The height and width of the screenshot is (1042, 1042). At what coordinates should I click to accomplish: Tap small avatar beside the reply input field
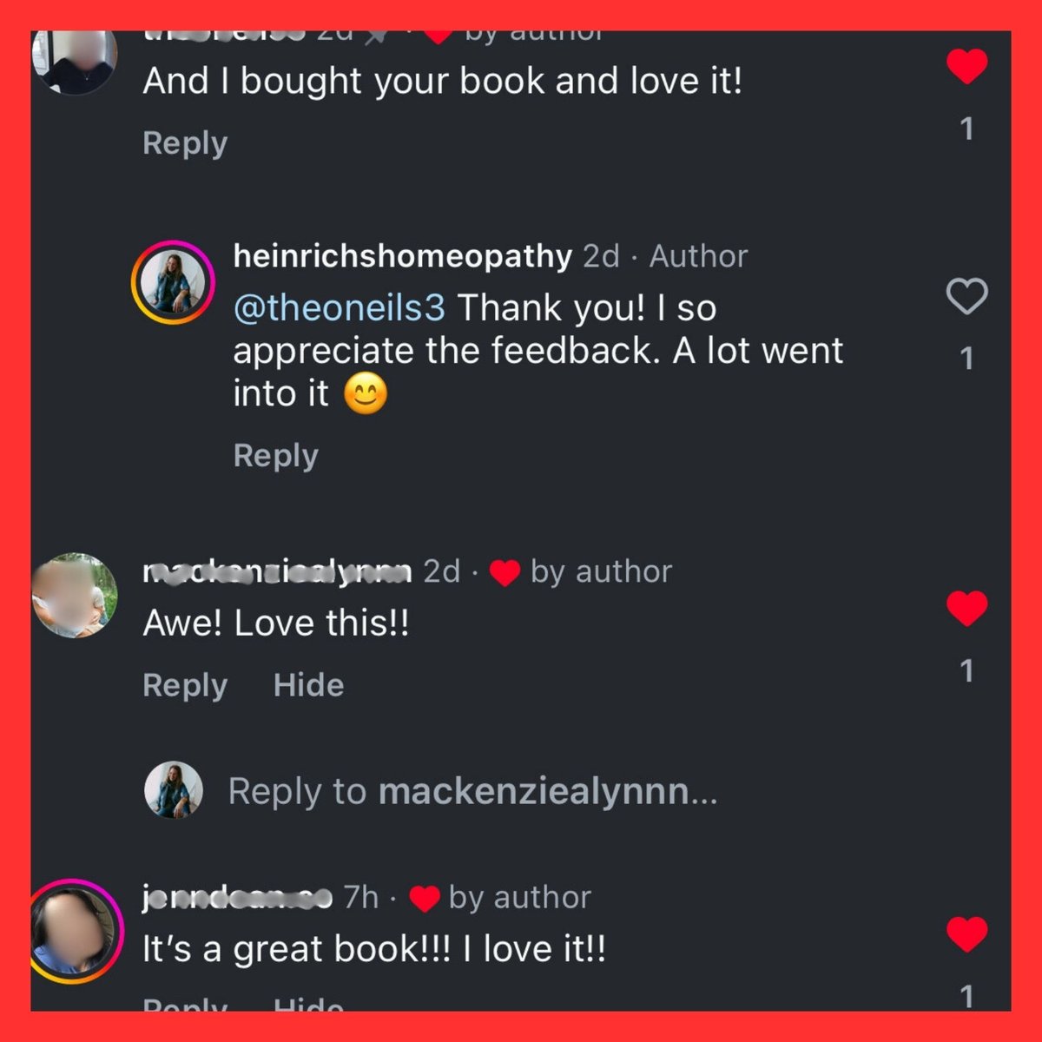(173, 790)
